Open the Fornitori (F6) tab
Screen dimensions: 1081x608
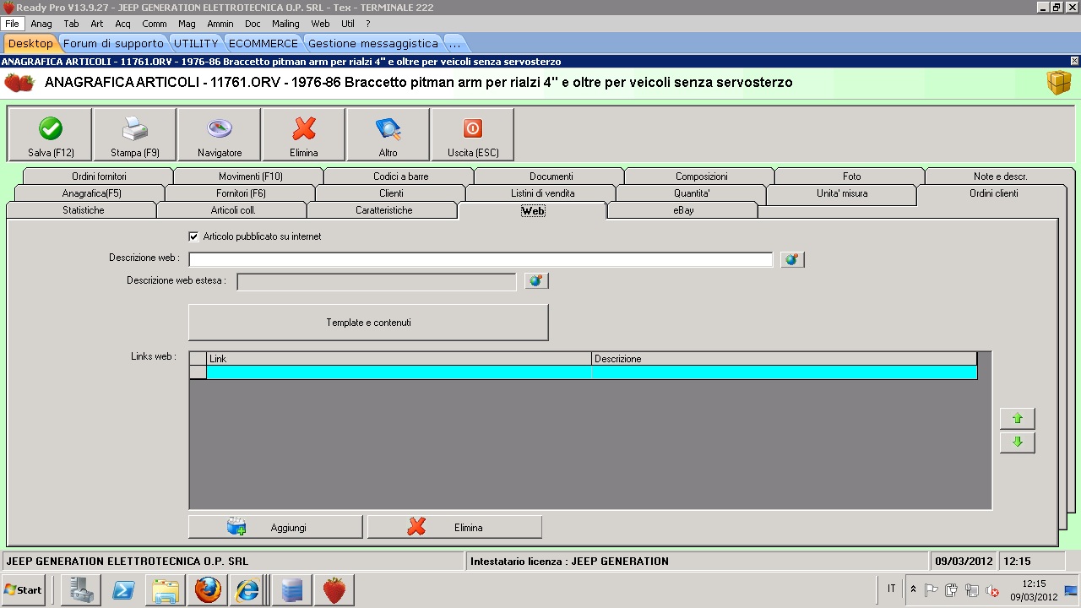pyautogui.click(x=241, y=193)
